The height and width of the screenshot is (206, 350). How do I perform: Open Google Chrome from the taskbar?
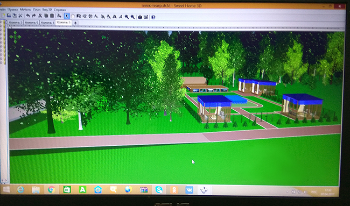point(51,189)
